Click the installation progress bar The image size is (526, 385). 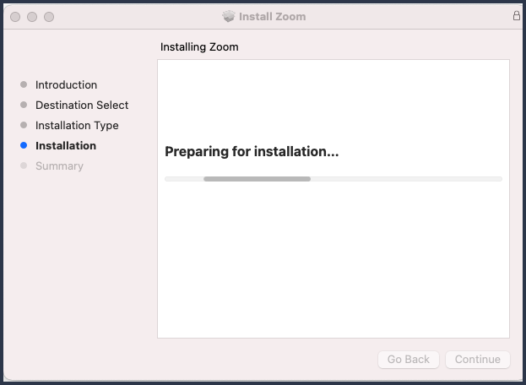pyautogui.click(x=333, y=179)
